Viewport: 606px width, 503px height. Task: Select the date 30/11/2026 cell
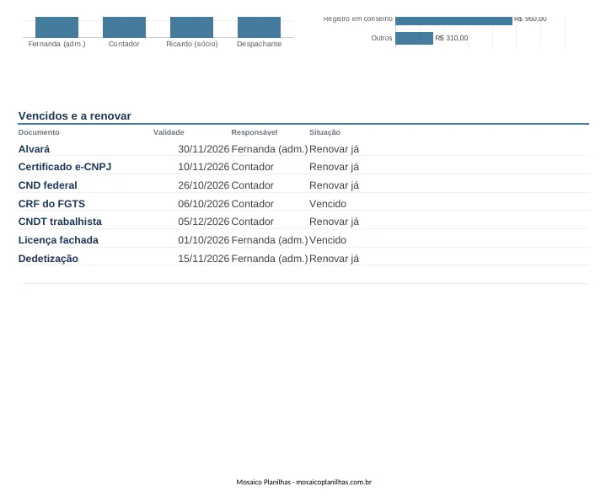[204, 149]
